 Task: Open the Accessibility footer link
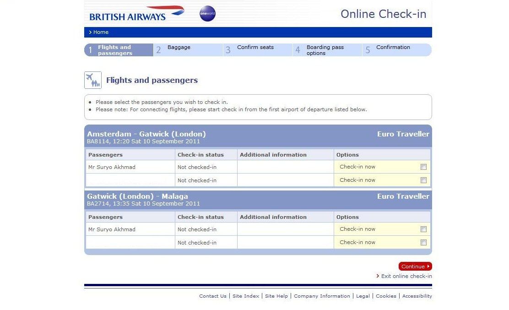417,296
